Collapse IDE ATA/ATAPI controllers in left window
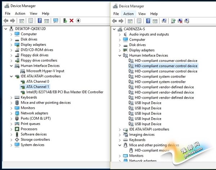 click(x=12, y=76)
